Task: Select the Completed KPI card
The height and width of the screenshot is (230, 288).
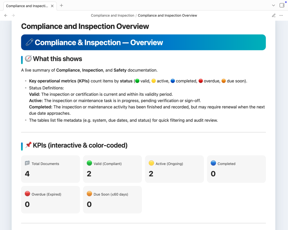Action: click(236, 169)
